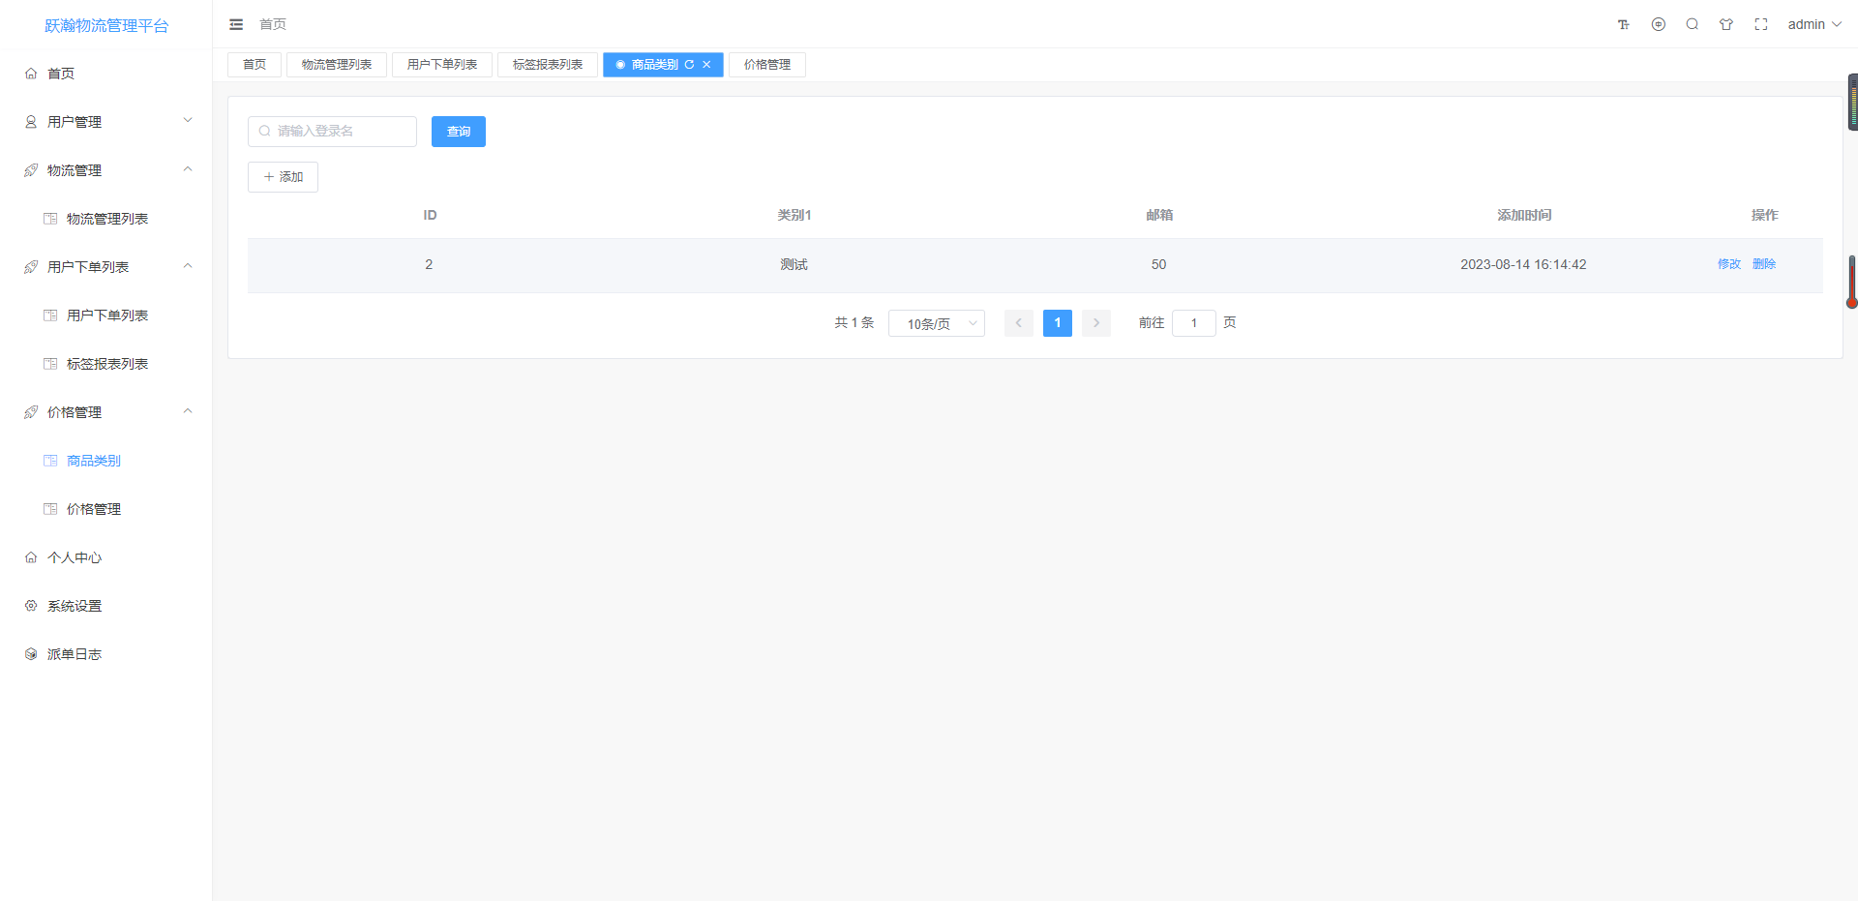Screen dimensions: 1858x901
Task: Open the admin user dropdown
Action: tap(1814, 24)
